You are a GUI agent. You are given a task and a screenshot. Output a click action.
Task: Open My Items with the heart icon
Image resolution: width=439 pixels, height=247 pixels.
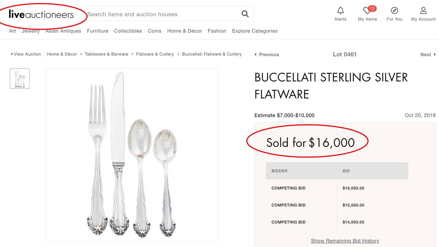(x=367, y=12)
